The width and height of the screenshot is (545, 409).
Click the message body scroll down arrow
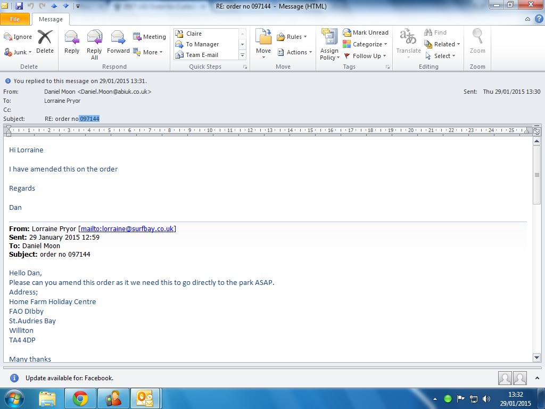point(536,357)
